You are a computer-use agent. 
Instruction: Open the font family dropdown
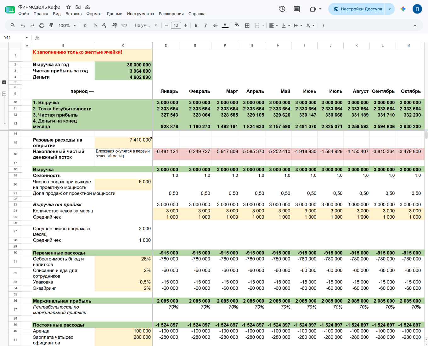(x=146, y=25)
